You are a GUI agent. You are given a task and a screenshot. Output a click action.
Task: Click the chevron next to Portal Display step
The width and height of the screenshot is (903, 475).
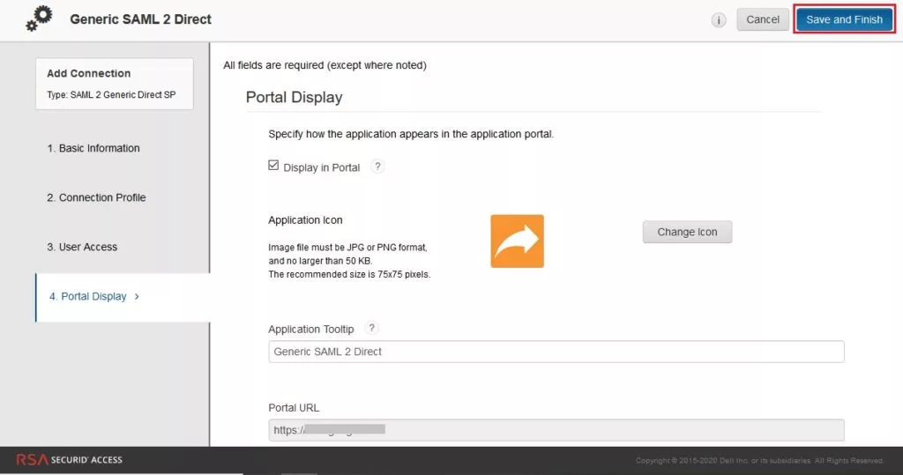point(137,296)
